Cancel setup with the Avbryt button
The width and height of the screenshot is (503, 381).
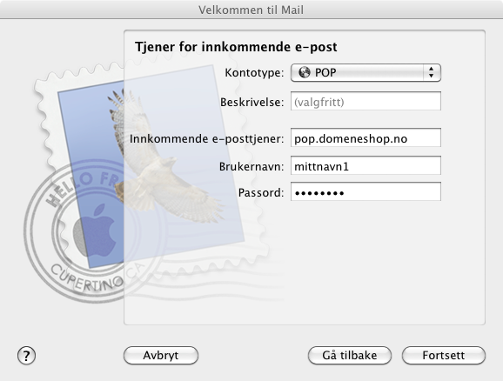pyautogui.click(x=161, y=356)
